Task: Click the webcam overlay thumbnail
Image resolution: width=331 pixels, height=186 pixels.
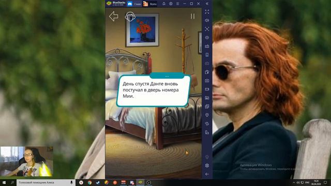Action: [26, 161]
